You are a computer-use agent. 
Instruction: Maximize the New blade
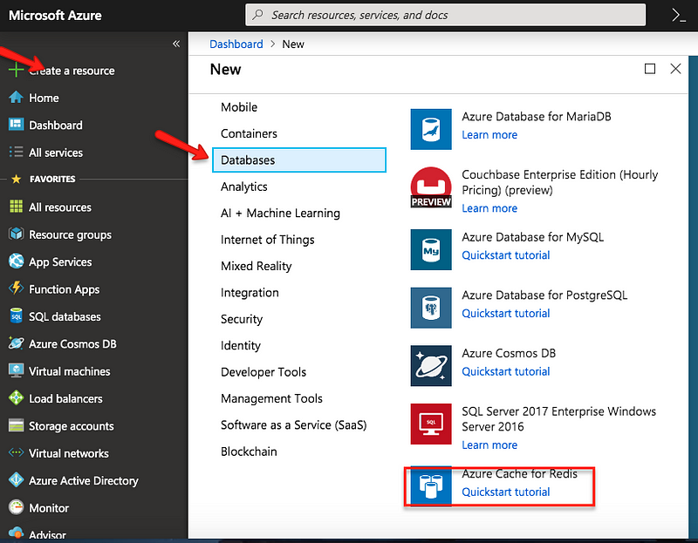click(x=650, y=69)
